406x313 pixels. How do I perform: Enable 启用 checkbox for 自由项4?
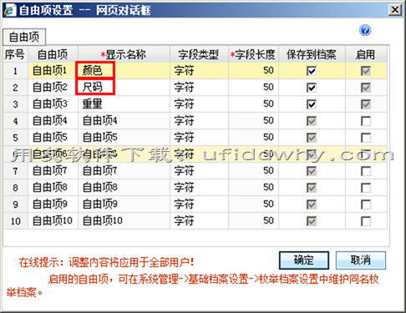(366, 121)
